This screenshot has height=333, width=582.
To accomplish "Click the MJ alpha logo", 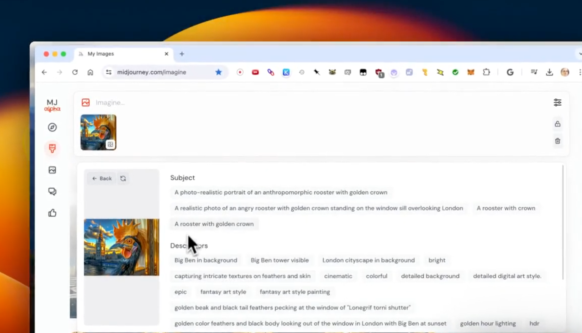I will point(52,105).
